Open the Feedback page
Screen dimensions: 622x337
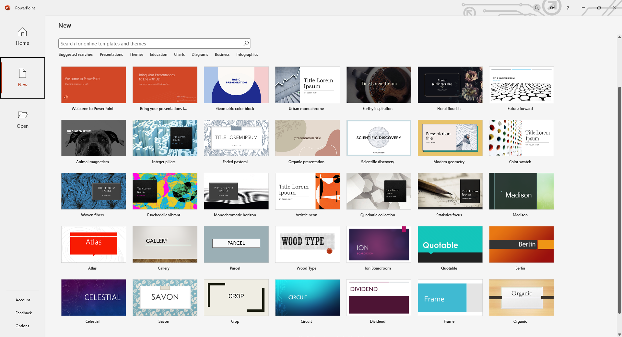pos(24,313)
